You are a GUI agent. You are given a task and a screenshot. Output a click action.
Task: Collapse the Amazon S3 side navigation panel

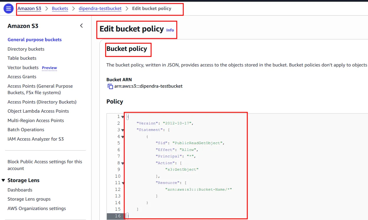(81, 26)
